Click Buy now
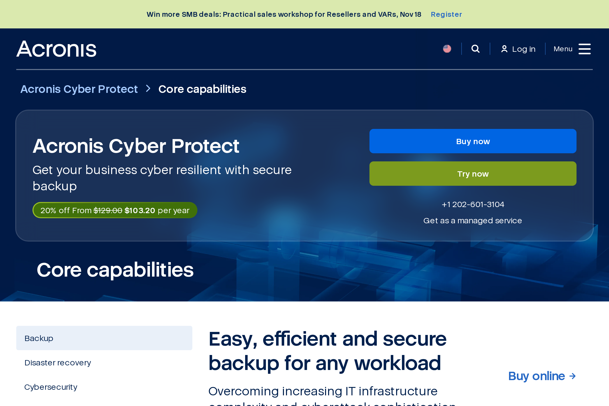The height and width of the screenshot is (406, 609). click(x=473, y=141)
